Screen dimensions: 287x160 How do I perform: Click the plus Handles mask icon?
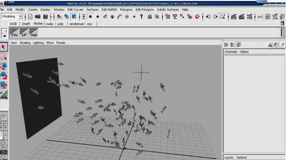(134, 17)
